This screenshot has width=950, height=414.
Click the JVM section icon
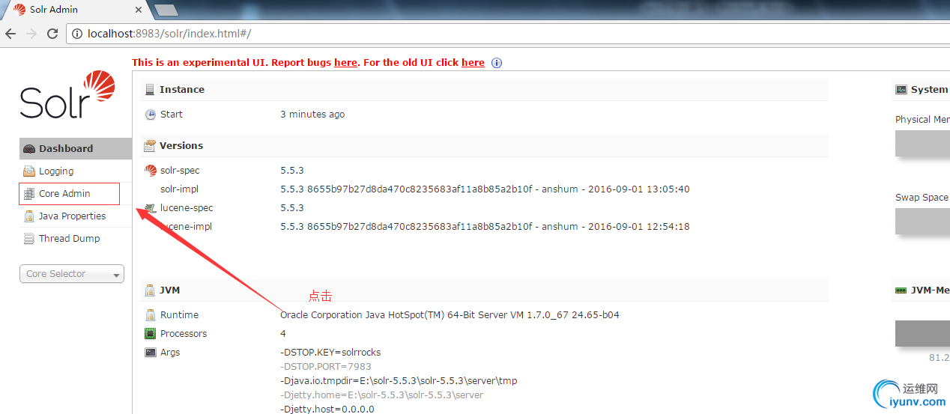tap(150, 290)
